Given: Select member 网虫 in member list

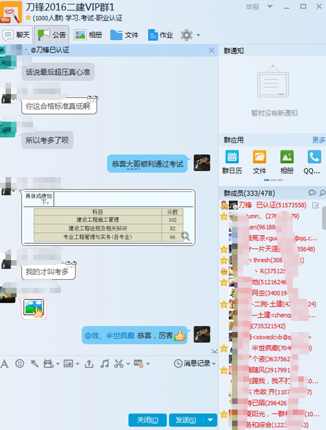Looking at the screenshot, I should [270, 293].
